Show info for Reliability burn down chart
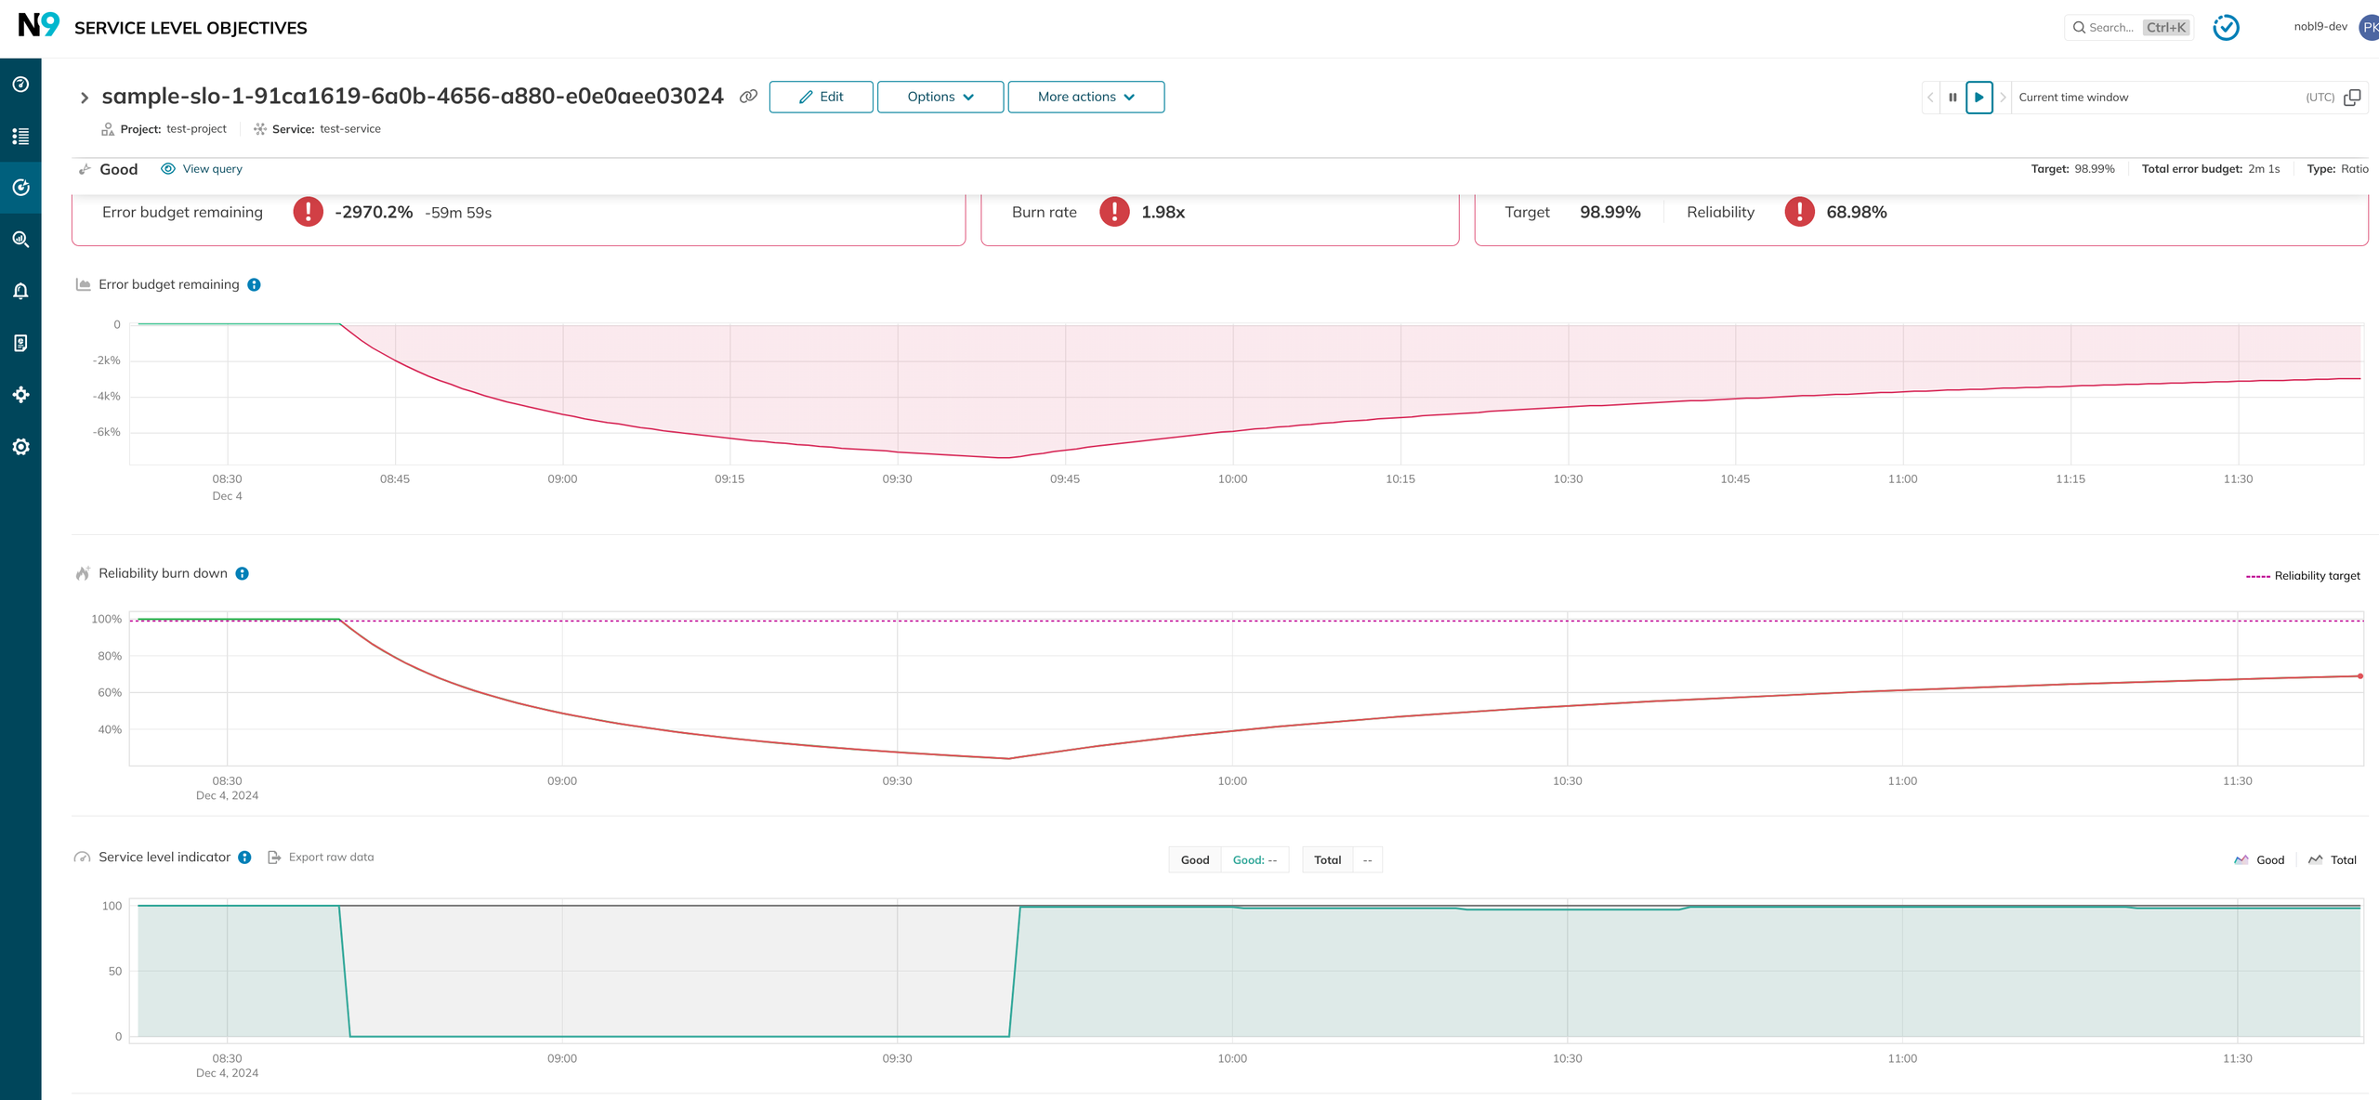 [242, 574]
